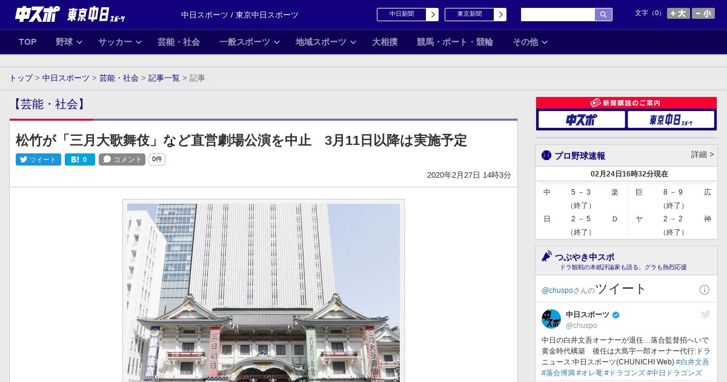This screenshot has height=382, width=727.
Task: Open the その他 menu
Action: point(525,42)
